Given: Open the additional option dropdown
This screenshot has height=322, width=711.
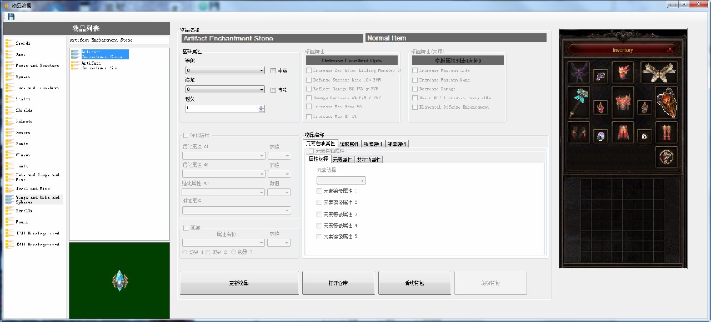Looking at the screenshot, I should [x=226, y=89].
